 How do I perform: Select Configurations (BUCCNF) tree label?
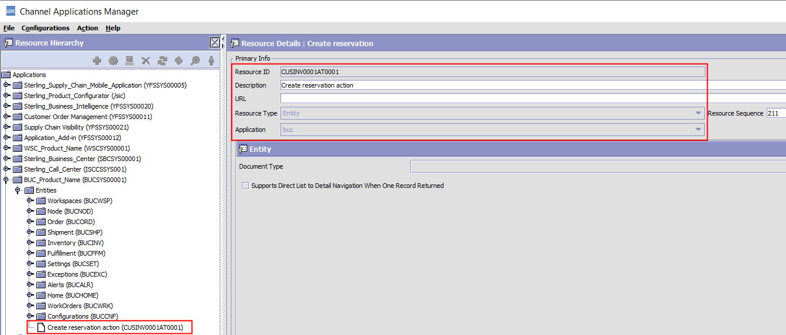tap(84, 316)
